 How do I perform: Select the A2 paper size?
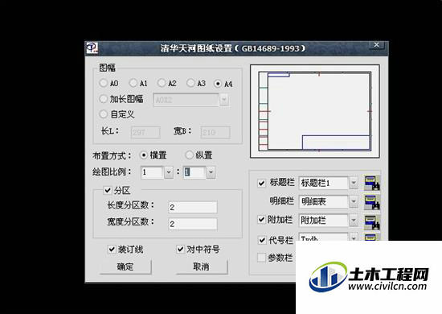tap(162, 83)
